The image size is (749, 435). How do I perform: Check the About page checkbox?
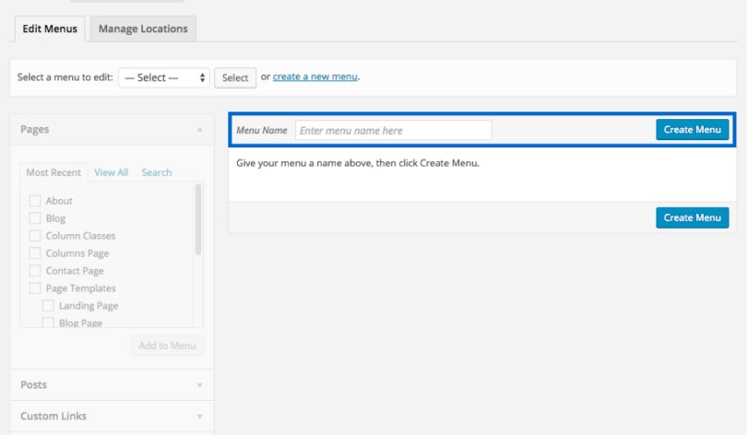click(x=35, y=200)
